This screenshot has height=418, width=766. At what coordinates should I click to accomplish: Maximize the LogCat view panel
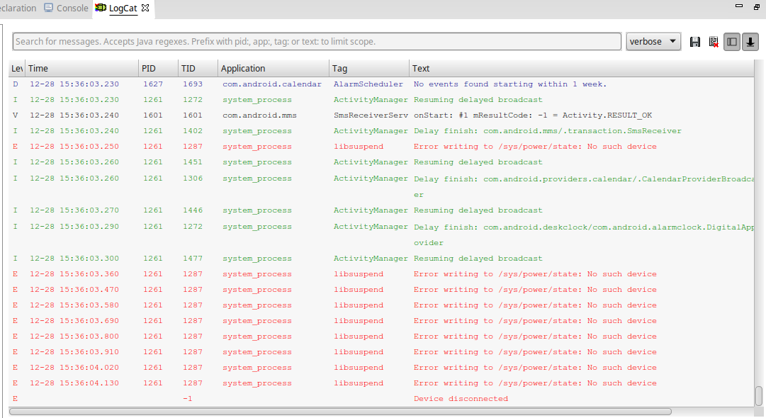click(756, 6)
